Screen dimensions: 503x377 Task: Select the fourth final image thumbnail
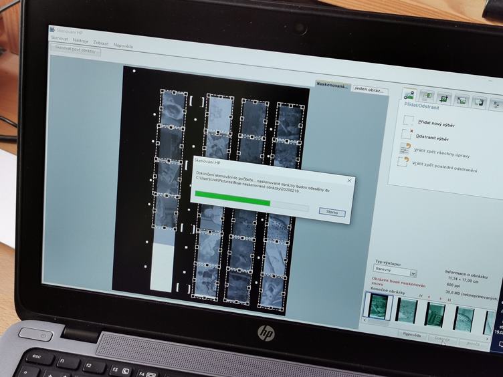click(x=464, y=318)
